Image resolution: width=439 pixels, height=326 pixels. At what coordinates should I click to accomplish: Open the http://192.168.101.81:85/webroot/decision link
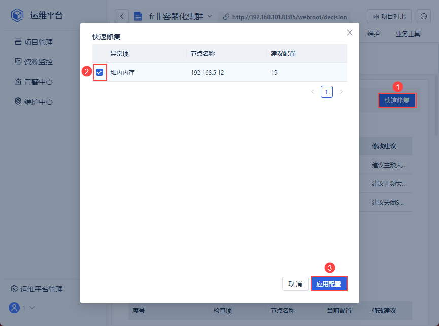[289, 17]
